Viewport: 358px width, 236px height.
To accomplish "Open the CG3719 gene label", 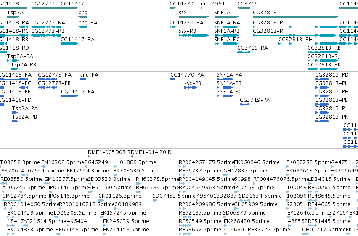I will [x=247, y=4].
